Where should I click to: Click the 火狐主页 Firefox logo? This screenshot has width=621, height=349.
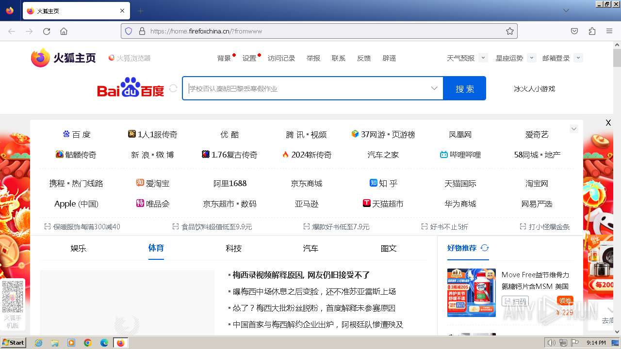coord(64,58)
